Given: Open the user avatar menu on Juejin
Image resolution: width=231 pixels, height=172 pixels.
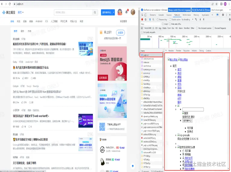Looking at the screenshot, I should coord(133,12).
